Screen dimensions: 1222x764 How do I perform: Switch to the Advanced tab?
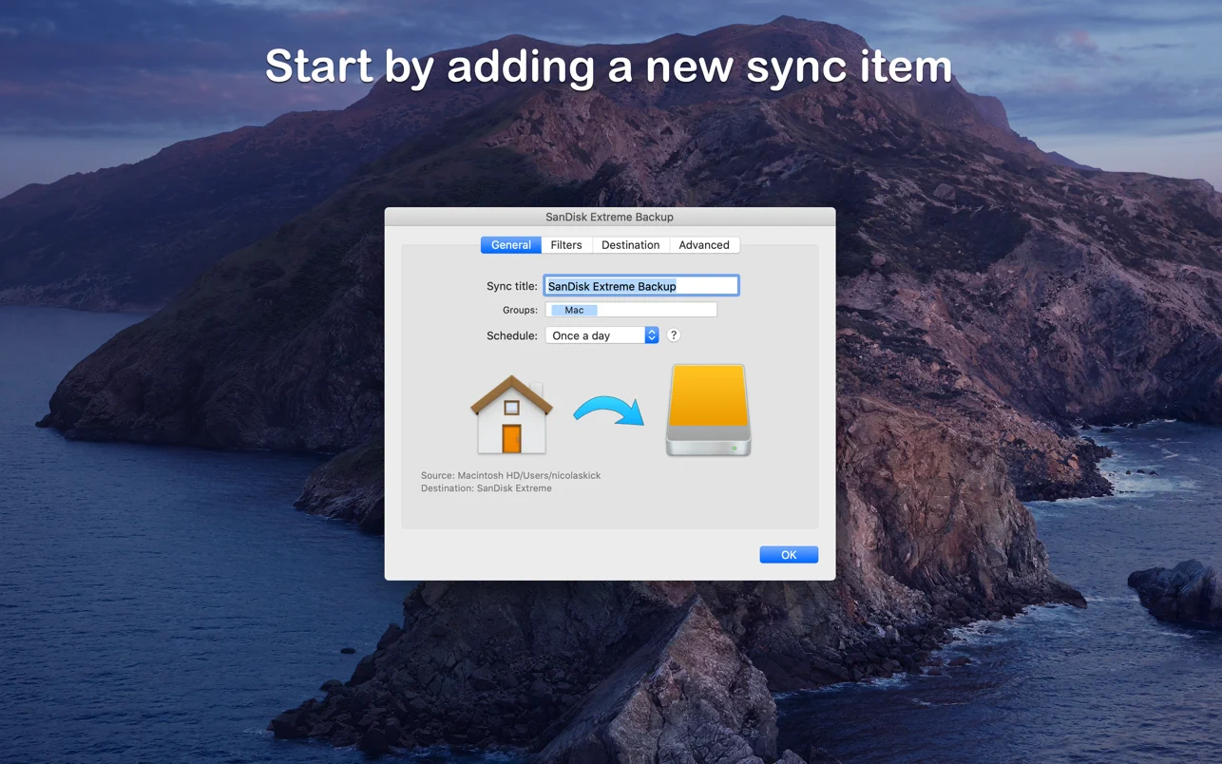point(704,244)
